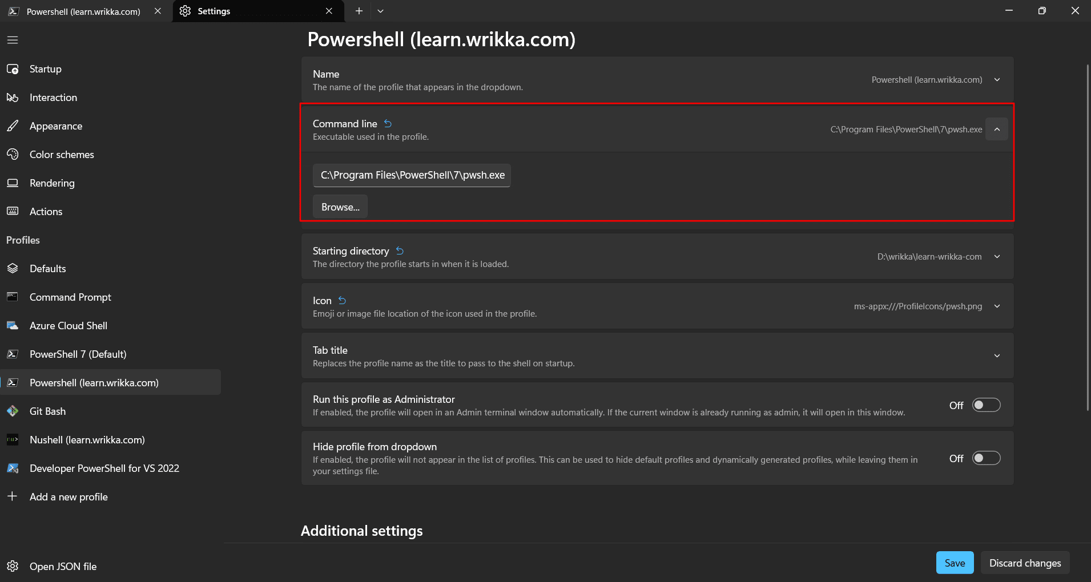Open Color schemes settings page
Viewport: 1091px width, 582px height.
point(111,155)
